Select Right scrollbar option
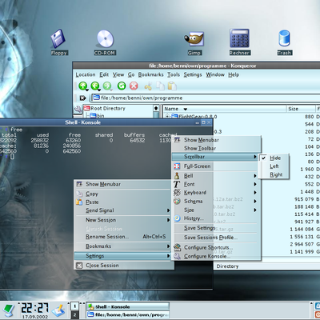This screenshot has width=320, height=320. point(274,174)
